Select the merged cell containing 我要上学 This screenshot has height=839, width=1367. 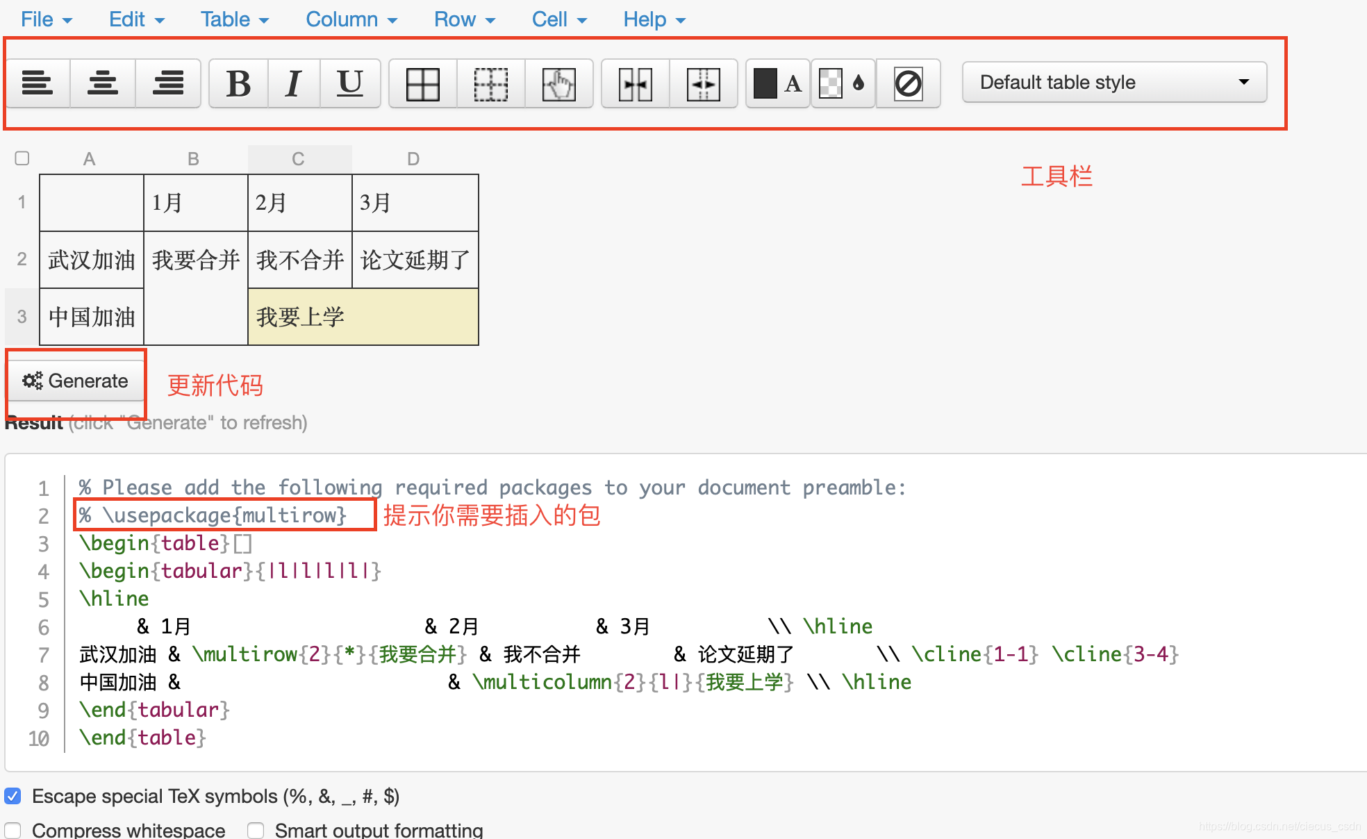[x=363, y=317]
